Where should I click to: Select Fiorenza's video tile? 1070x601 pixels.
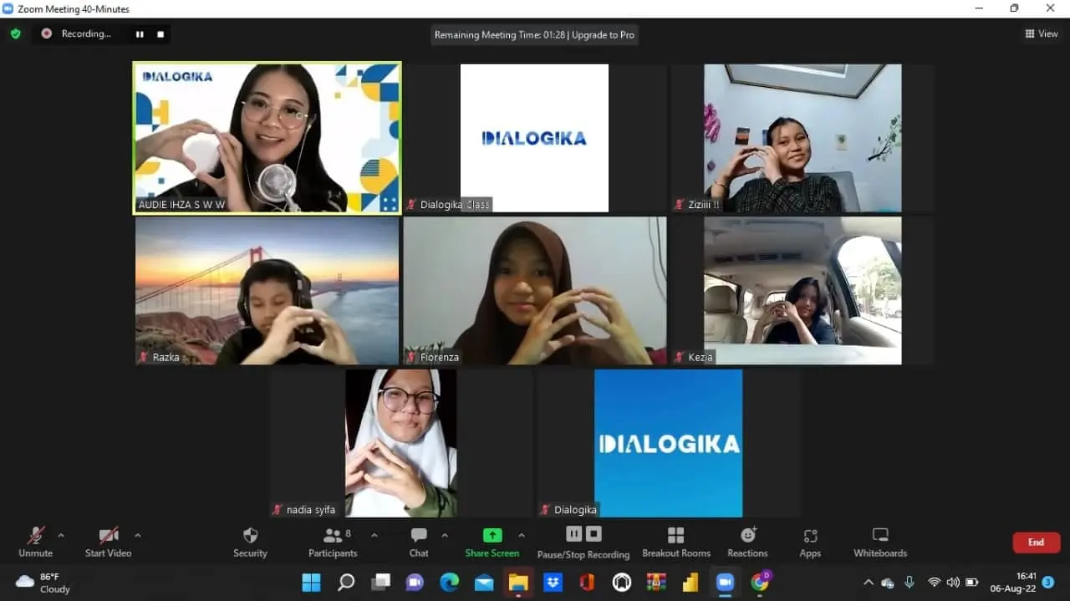point(534,290)
